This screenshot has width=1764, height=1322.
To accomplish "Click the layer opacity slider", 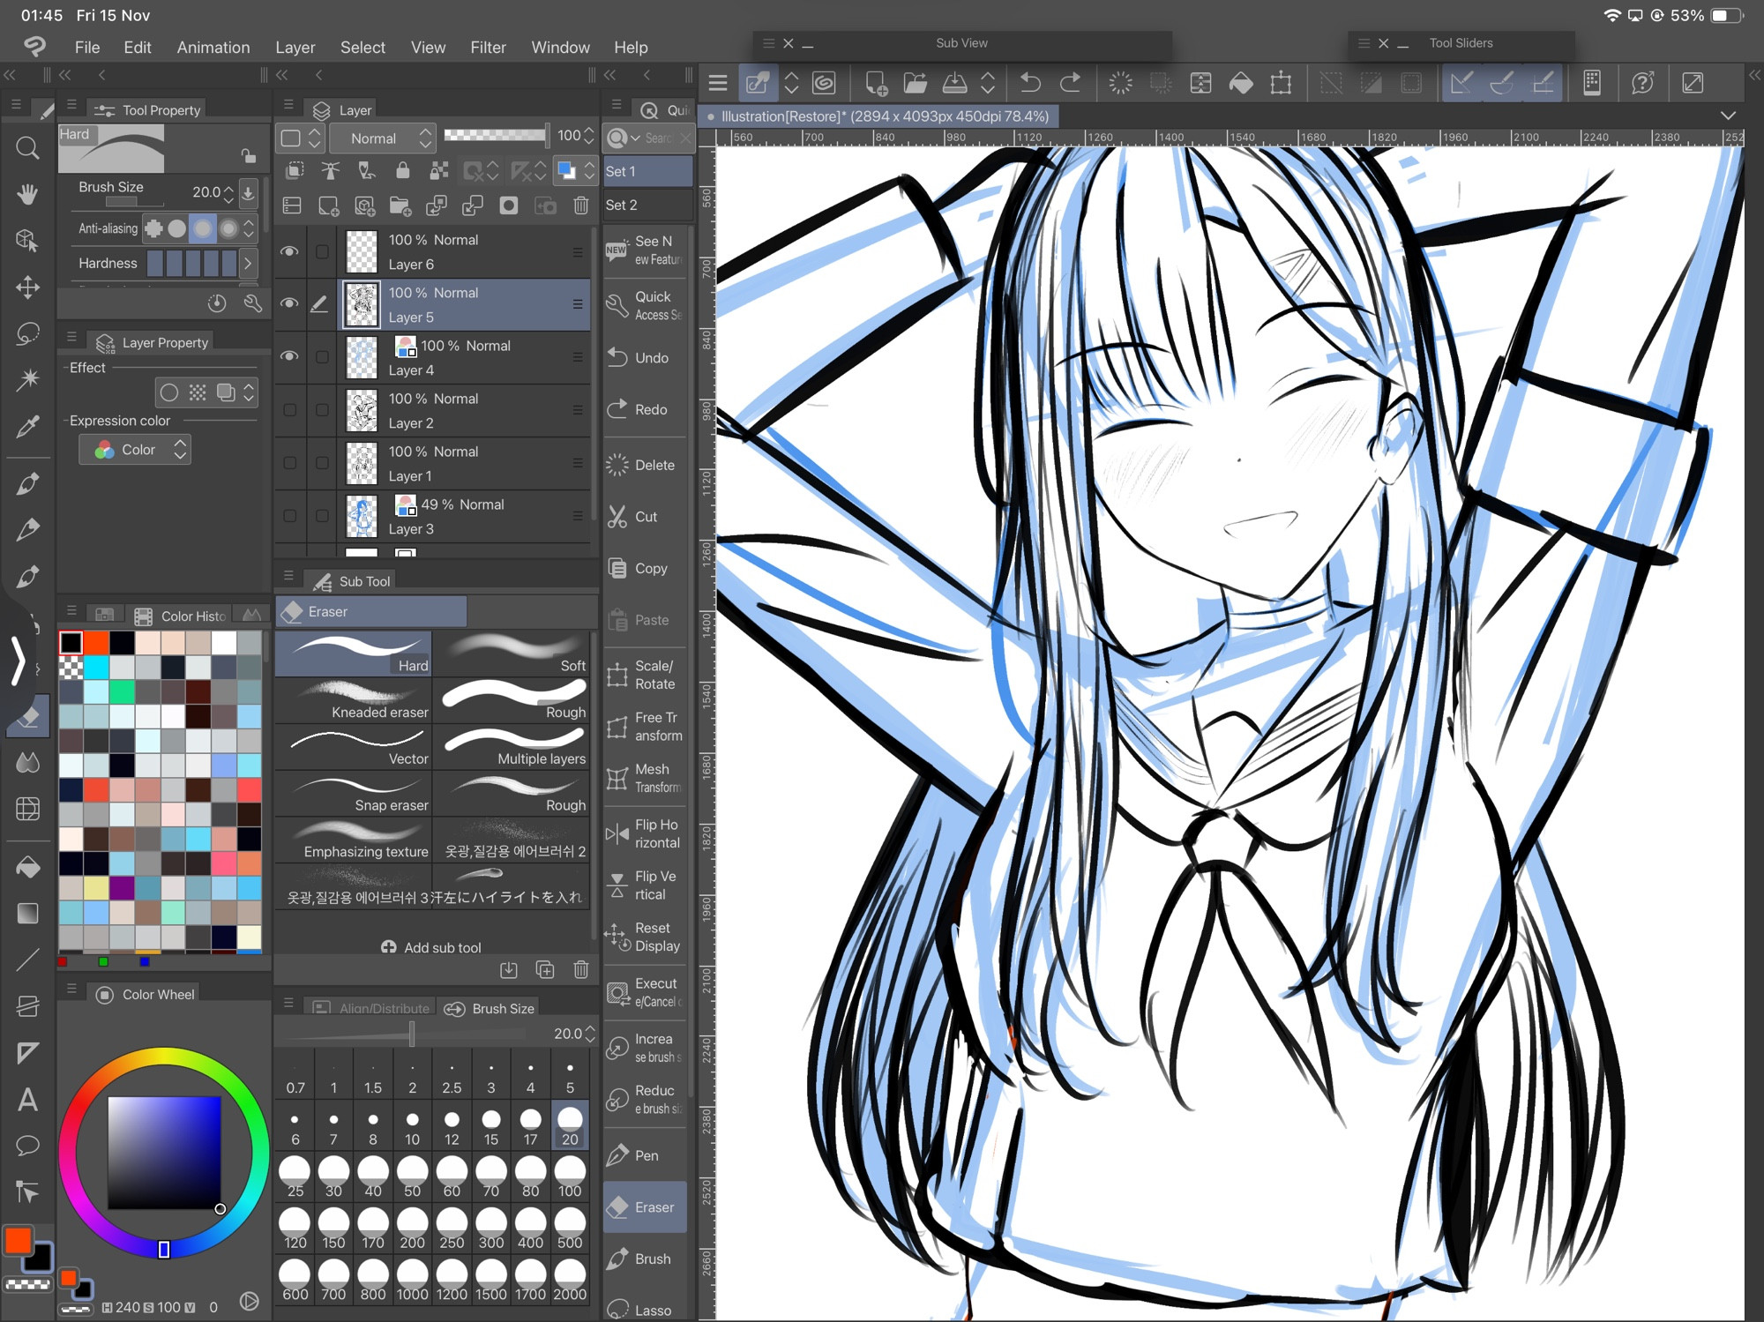I will (495, 135).
